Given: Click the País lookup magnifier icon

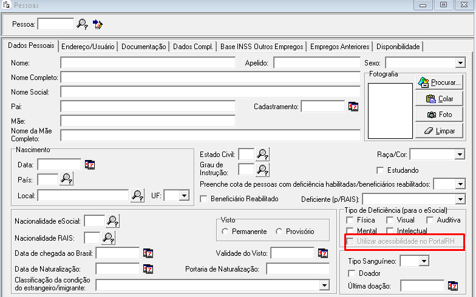Looking at the screenshot, I should click(x=66, y=179).
